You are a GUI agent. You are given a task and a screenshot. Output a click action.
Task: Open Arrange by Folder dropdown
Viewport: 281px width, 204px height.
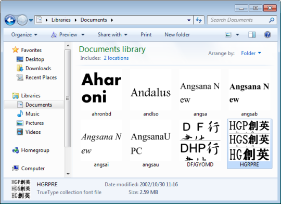(251, 53)
